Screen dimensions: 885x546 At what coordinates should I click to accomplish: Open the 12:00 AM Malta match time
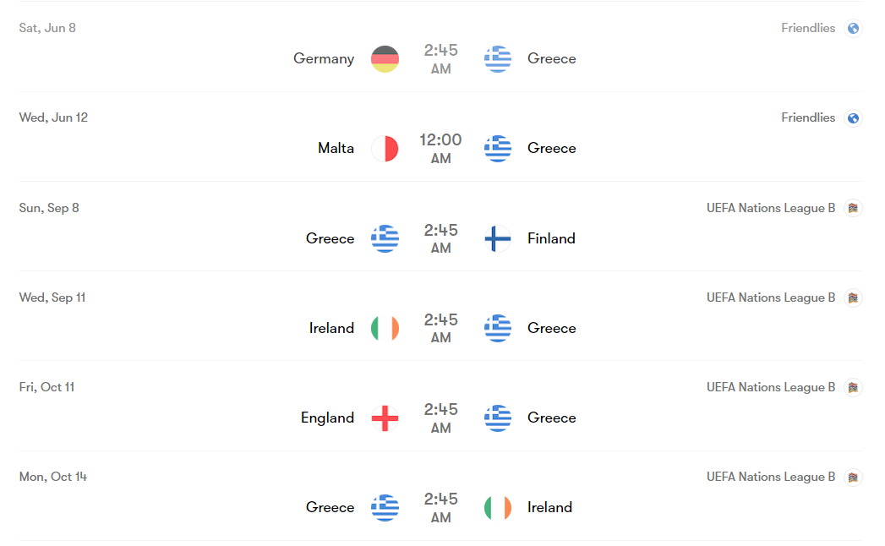click(440, 149)
